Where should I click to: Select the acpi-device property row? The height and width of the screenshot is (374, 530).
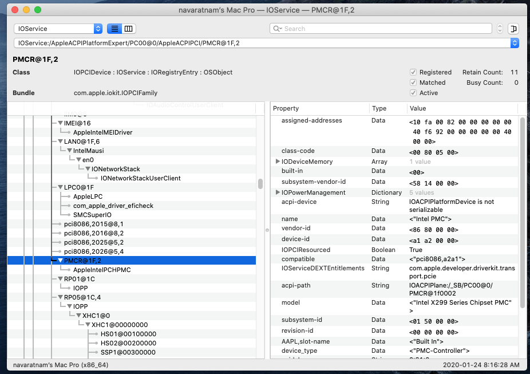pos(394,206)
